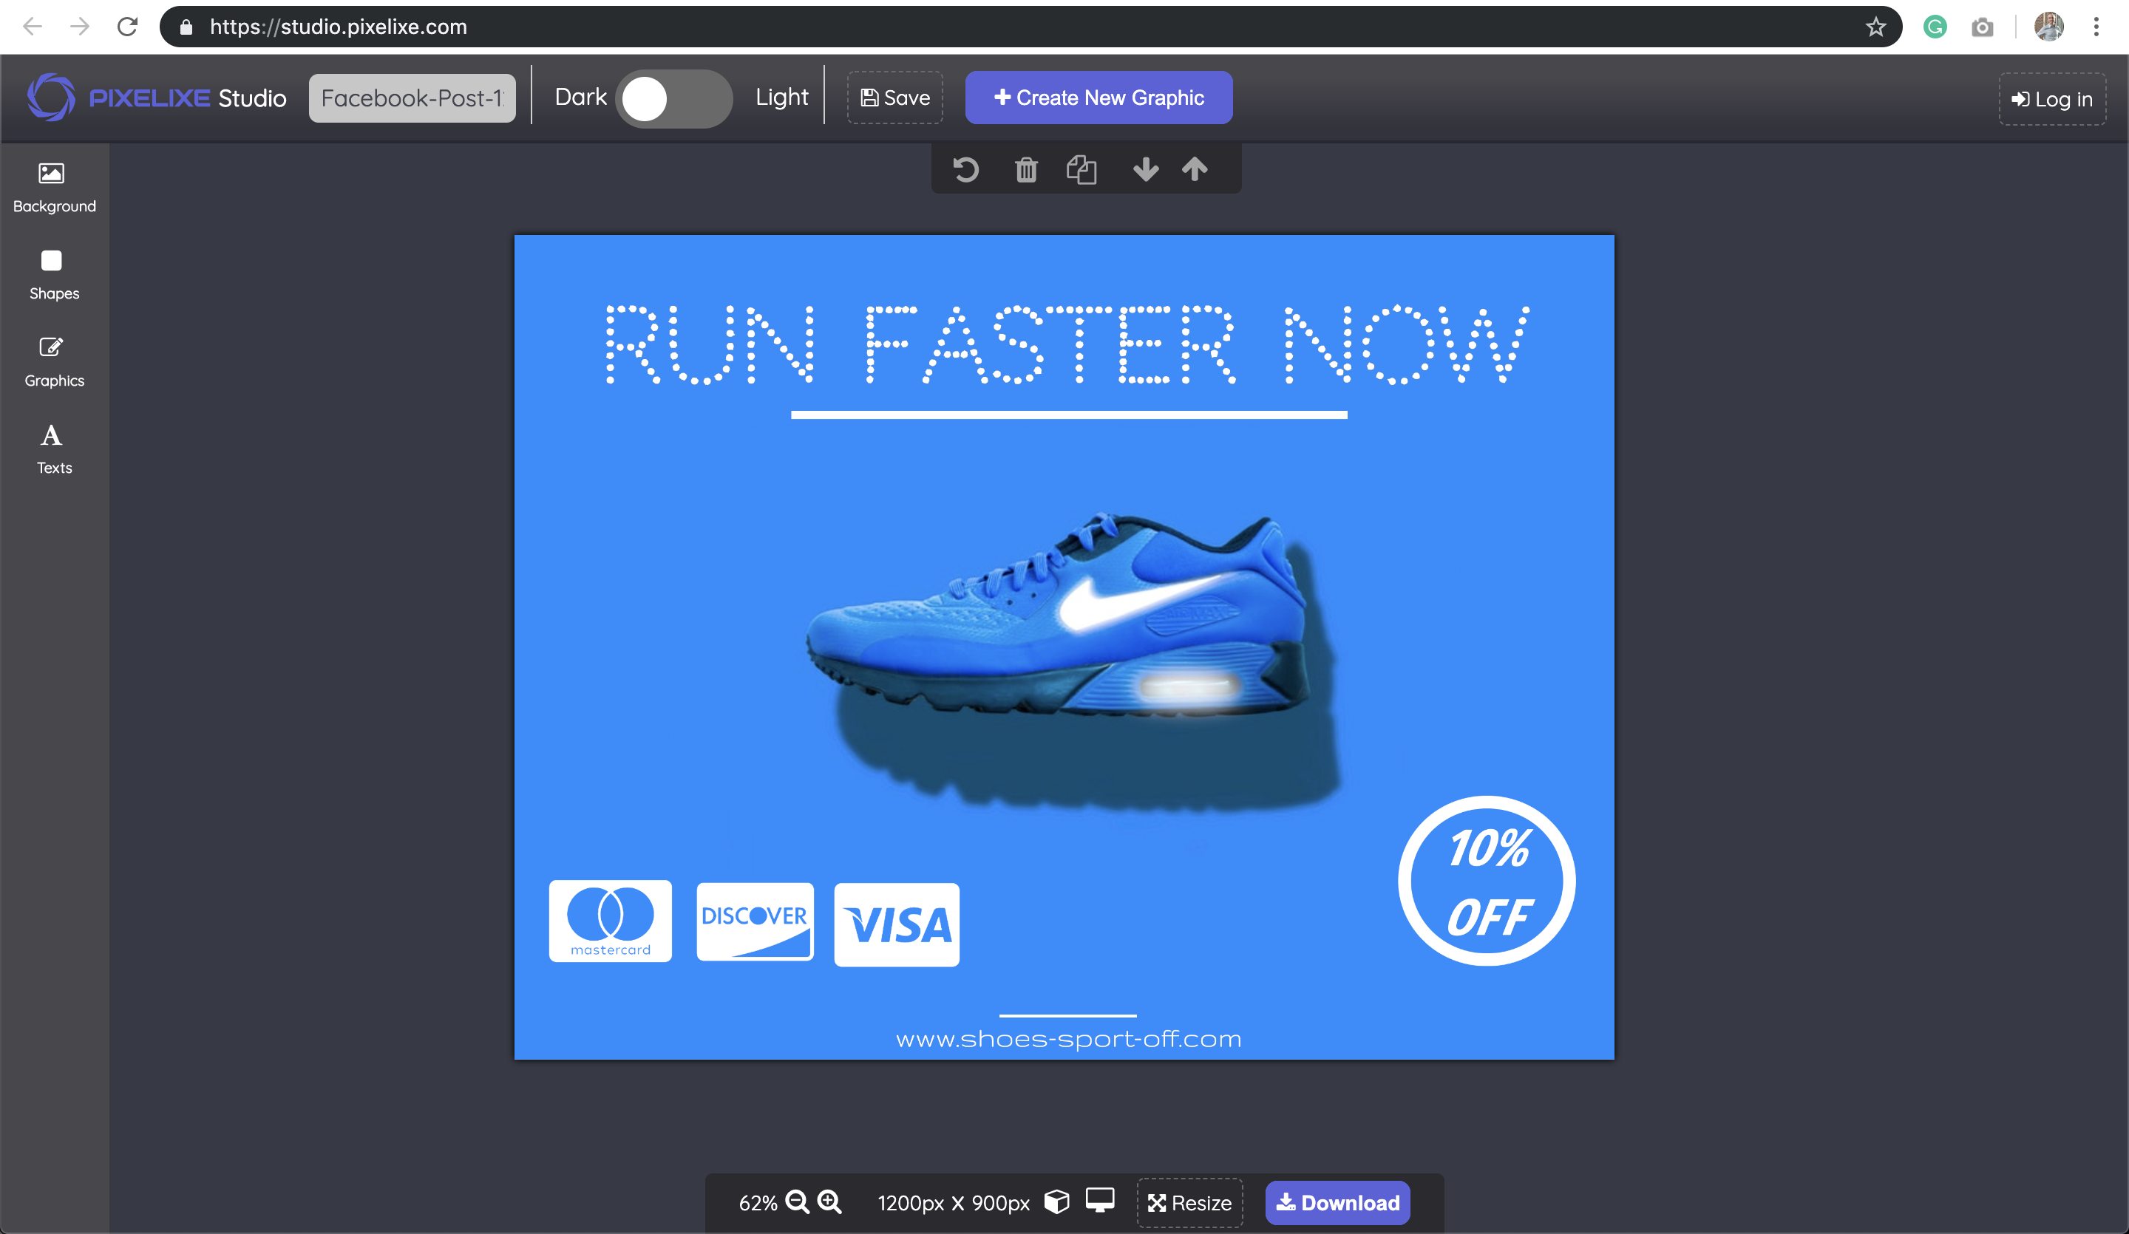The width and height of the screenshot is (2129, 1234).
Task: Zoom in using magnifier plus icon
Action: (829, 1202)
